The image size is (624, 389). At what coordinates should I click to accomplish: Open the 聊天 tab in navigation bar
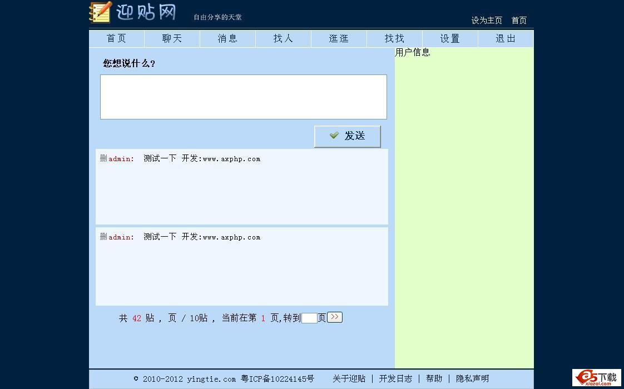[172, 38]
